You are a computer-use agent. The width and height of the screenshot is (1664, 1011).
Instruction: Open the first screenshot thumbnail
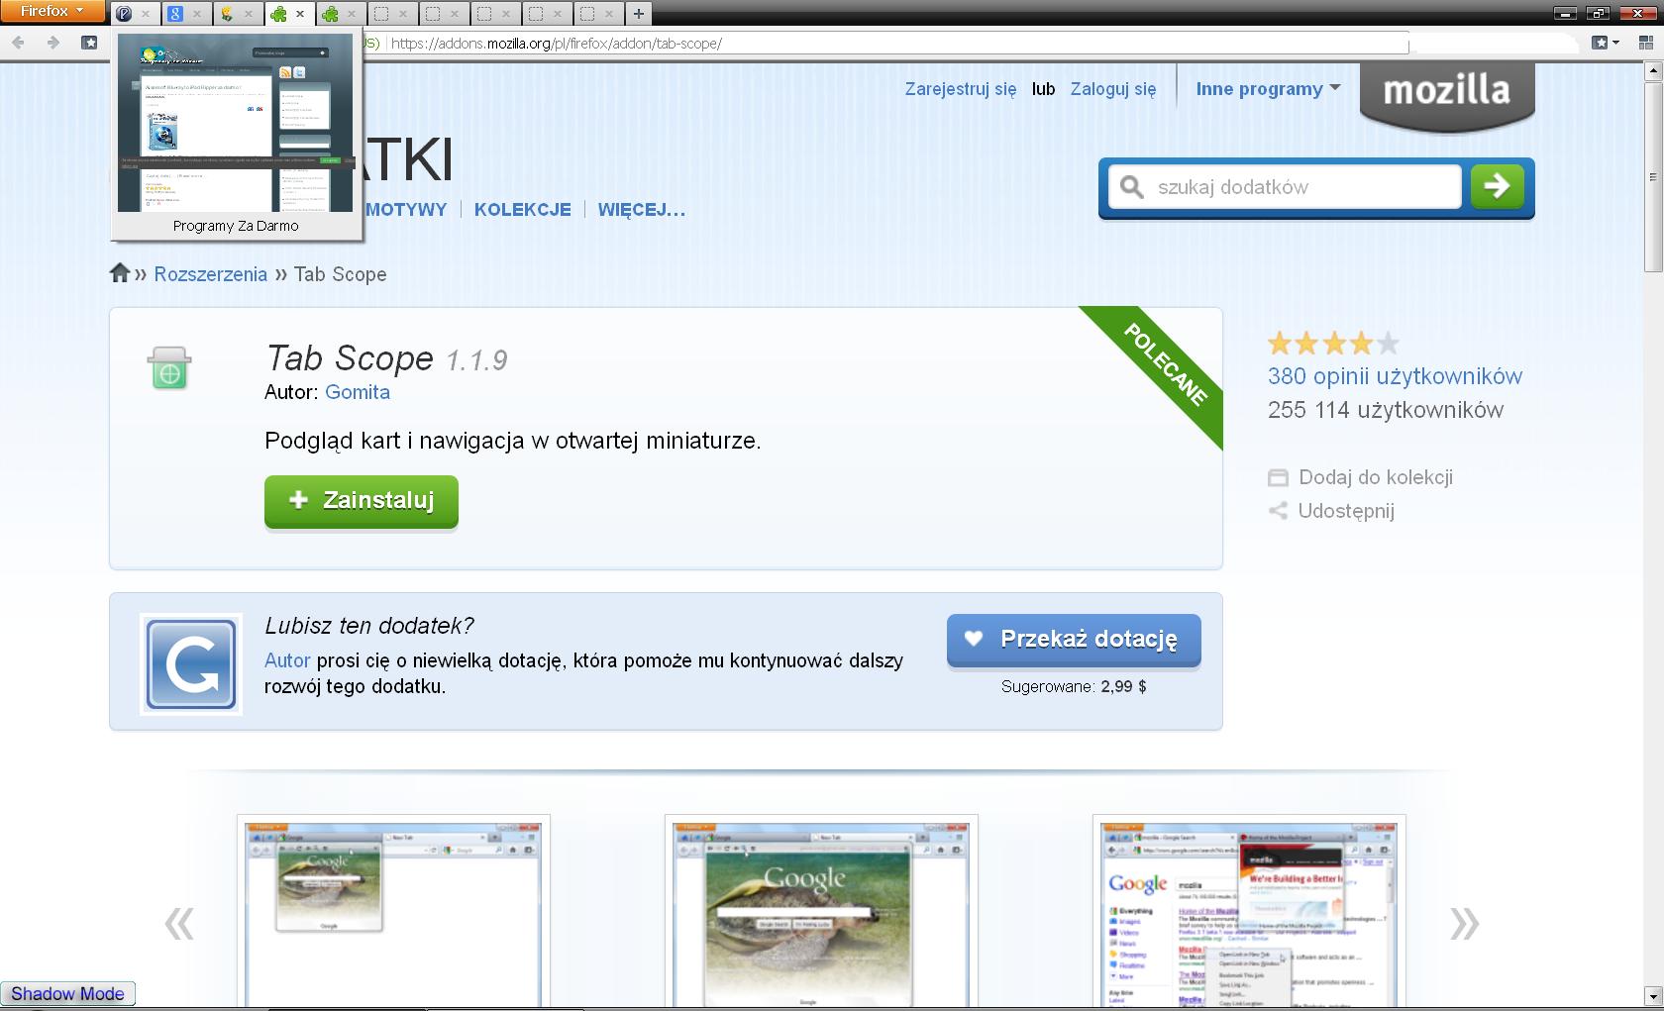[x=393, y=912]
